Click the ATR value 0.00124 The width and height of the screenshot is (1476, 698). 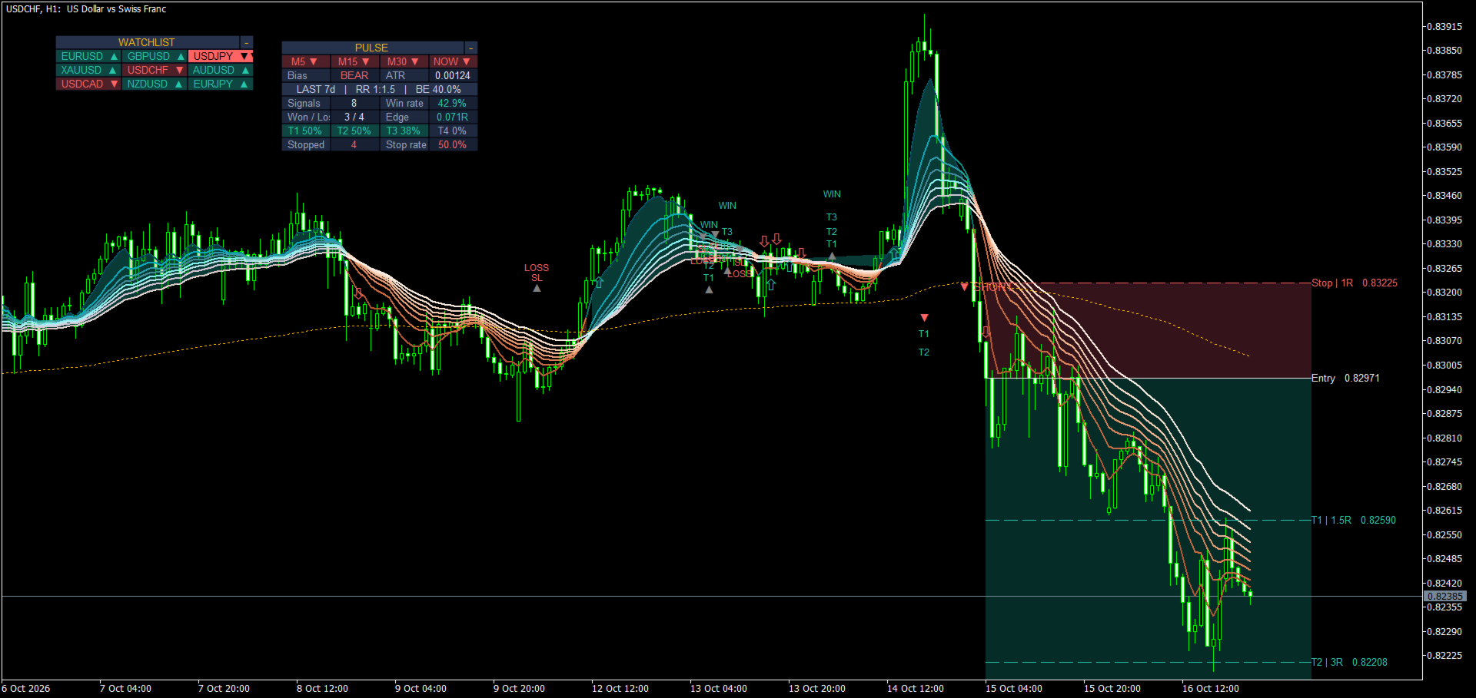[453, 75]
